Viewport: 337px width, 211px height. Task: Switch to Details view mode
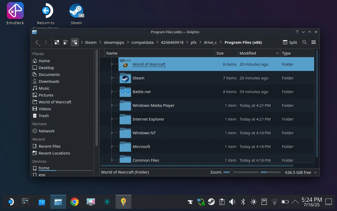click(x=66, y=42)
